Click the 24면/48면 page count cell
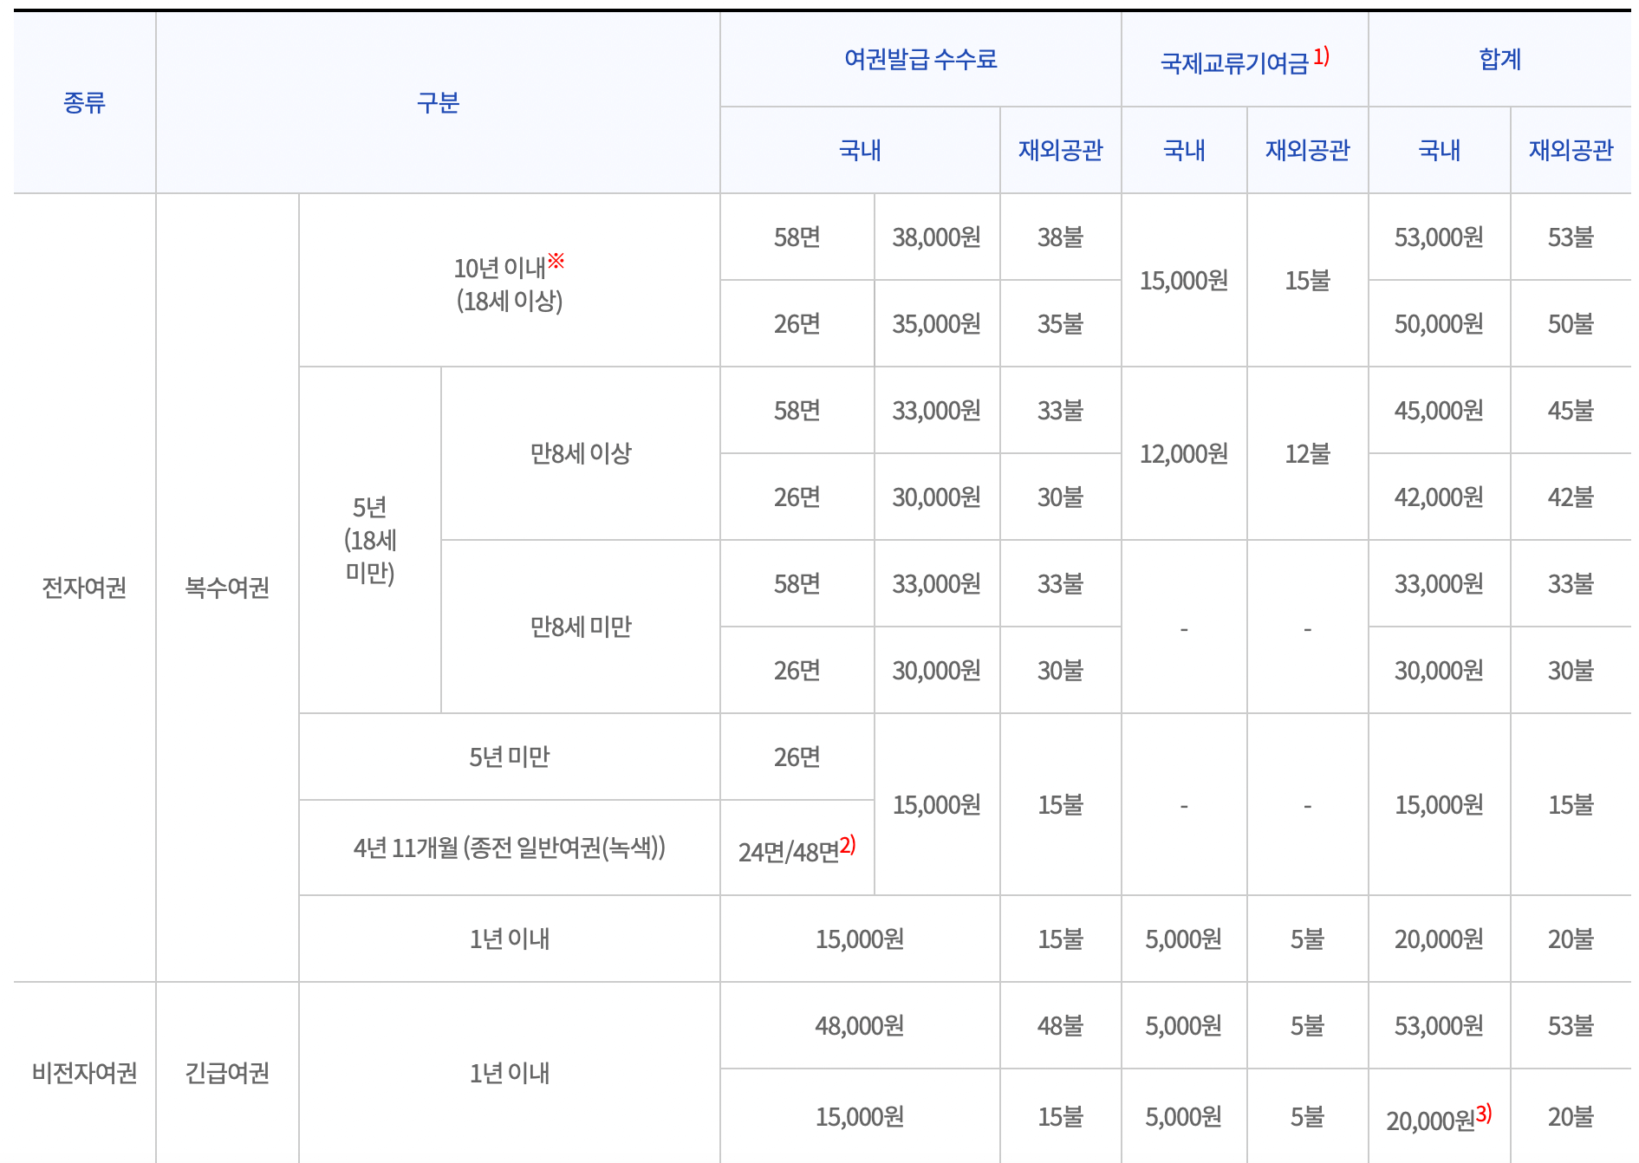The width and height of the screenshot is (1639, 1163). tap(797, 849)
